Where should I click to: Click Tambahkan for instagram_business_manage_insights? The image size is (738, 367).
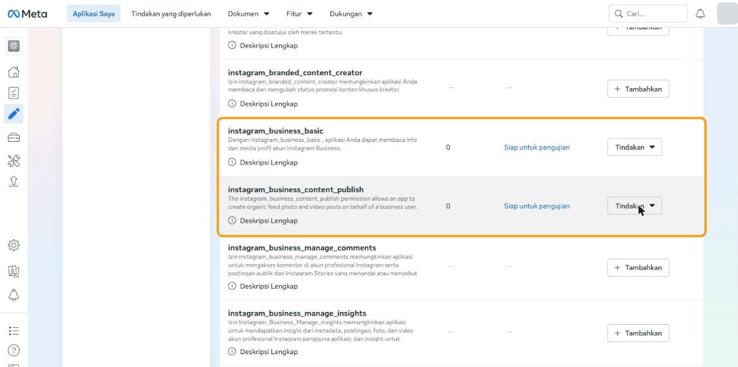[x=638, y=333]
